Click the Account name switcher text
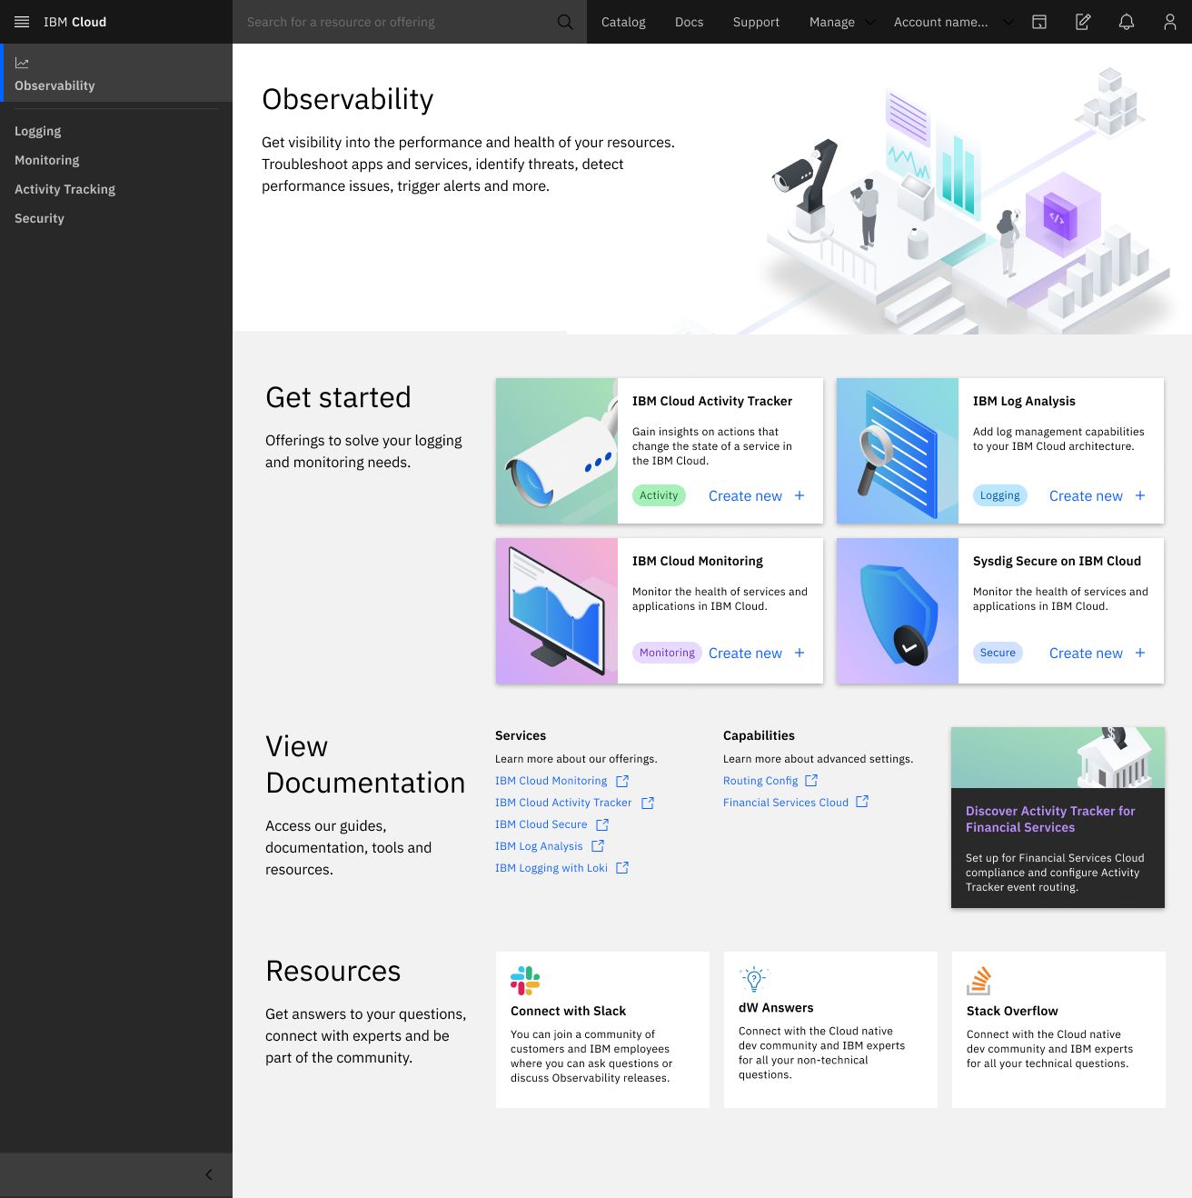 940,22
